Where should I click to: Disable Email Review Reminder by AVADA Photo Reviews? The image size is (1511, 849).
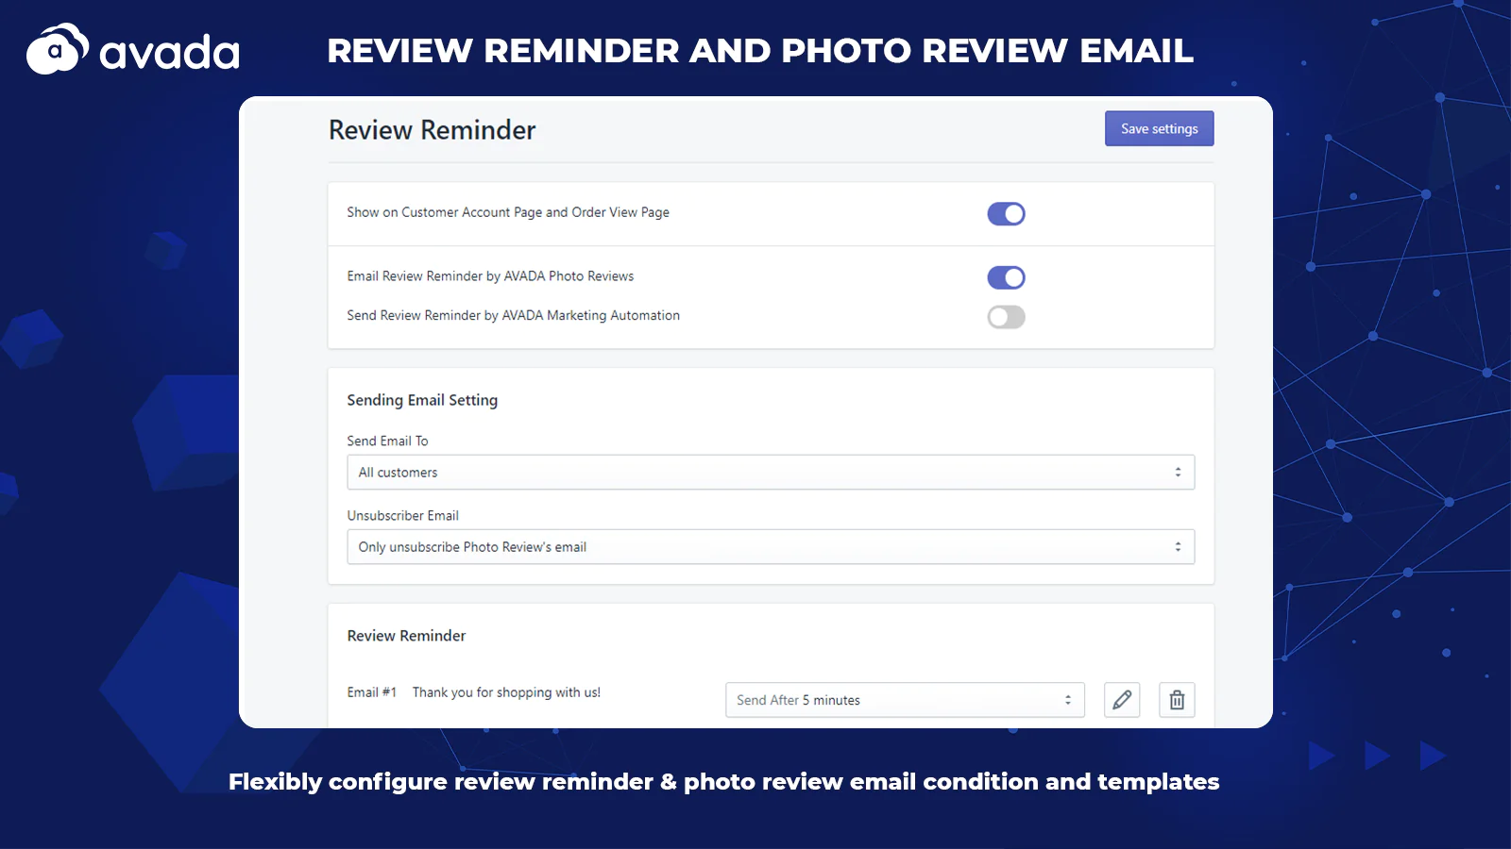coord(1006,277)
